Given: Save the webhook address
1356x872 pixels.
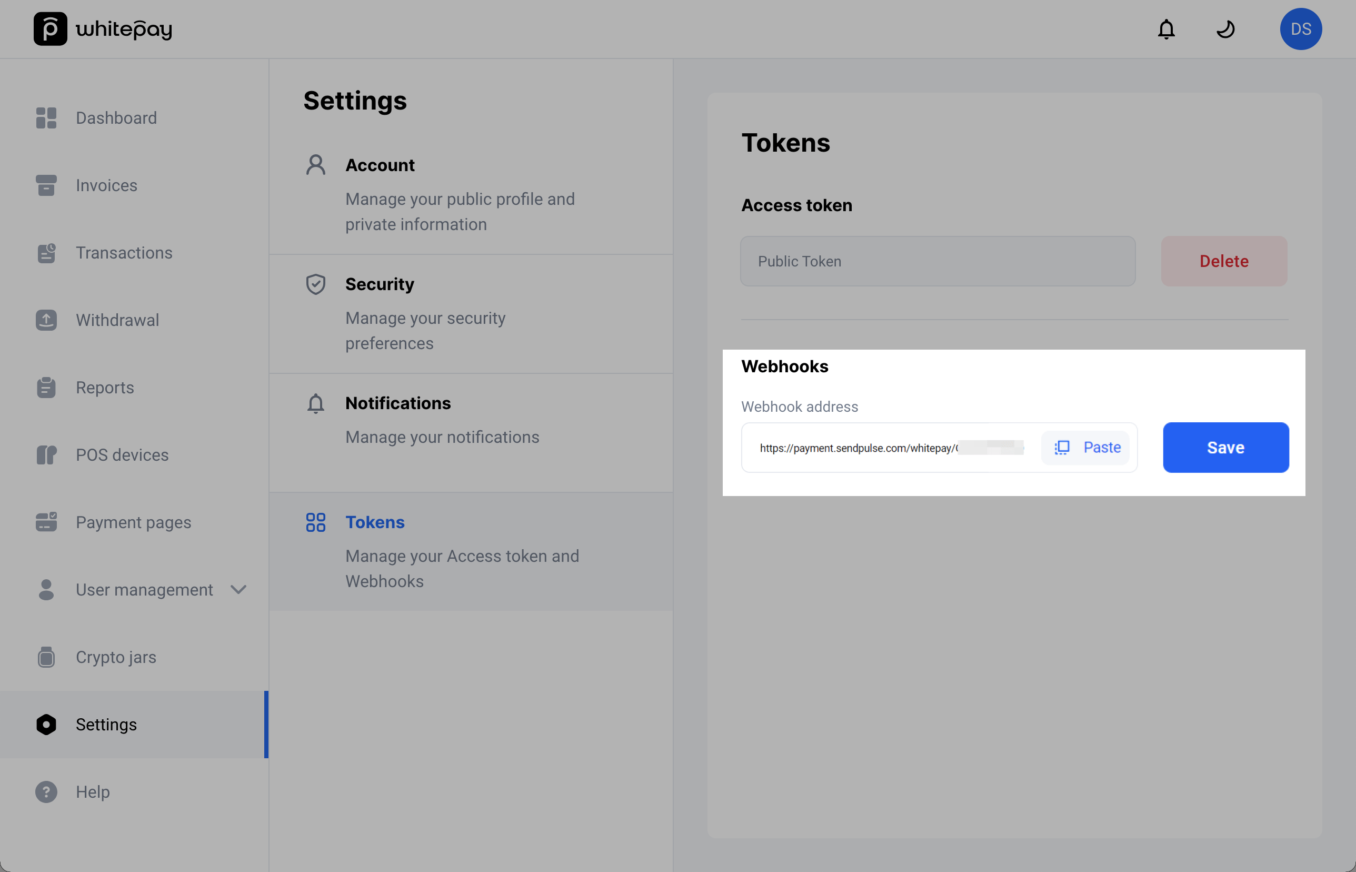Looking at the screenshot, I should (x=1225, y=448).
